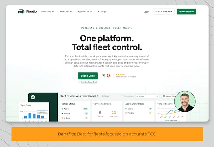Click the 5 Overdue service reminders count
Viewport: 214px width, 147px height.
[100, 114]
